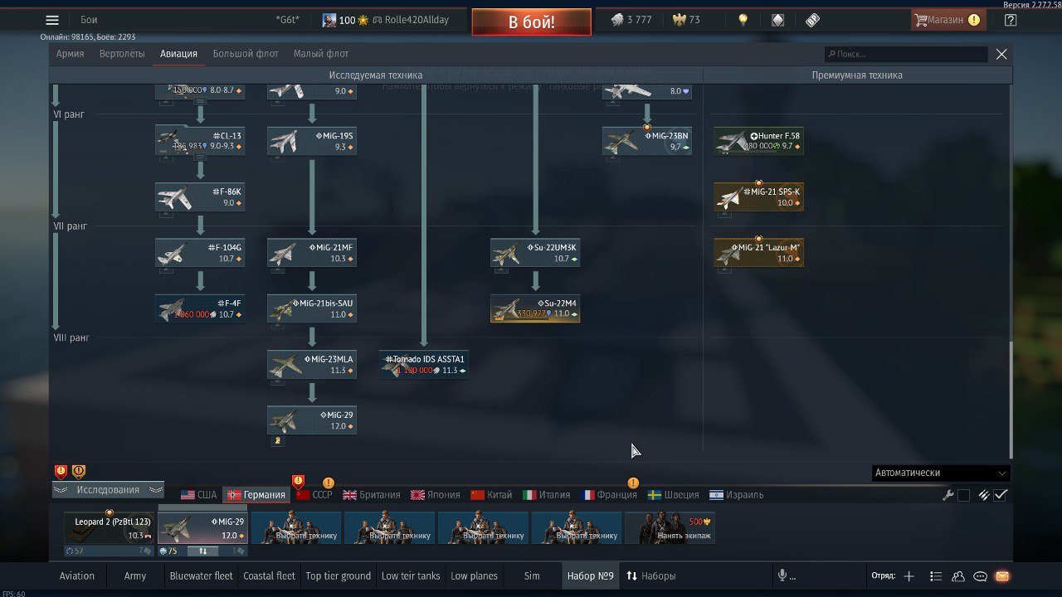Click the golden eagles 73 balance
The width and height of the screenshot is (1062, 597).
point(685,20)
